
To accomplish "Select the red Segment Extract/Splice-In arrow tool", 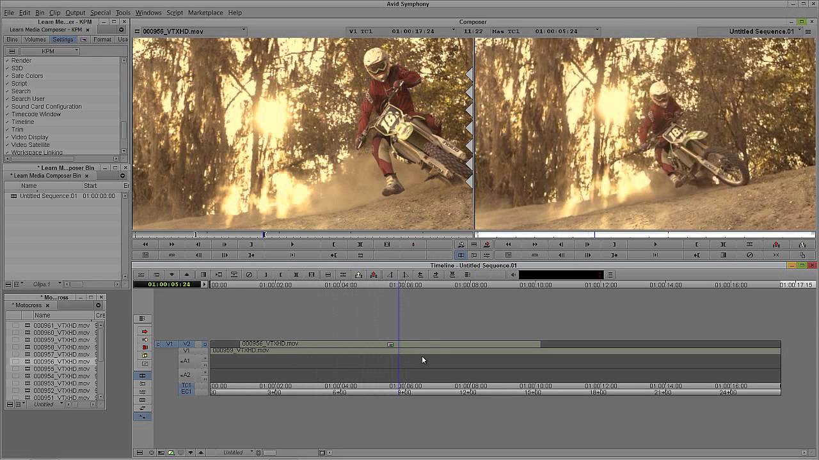I will tap(145, 332).
